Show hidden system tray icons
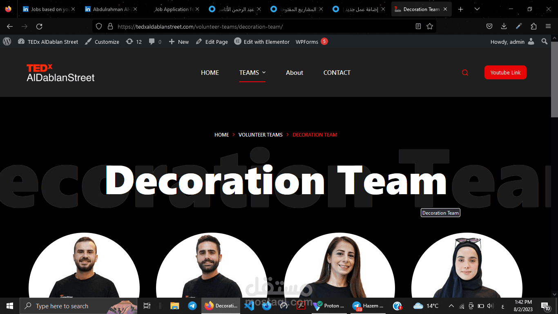Viewport: 558px width, 314px height. (x=451, y=306)
